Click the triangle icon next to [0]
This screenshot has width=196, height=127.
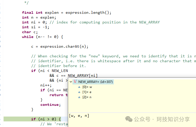(79, 87)
